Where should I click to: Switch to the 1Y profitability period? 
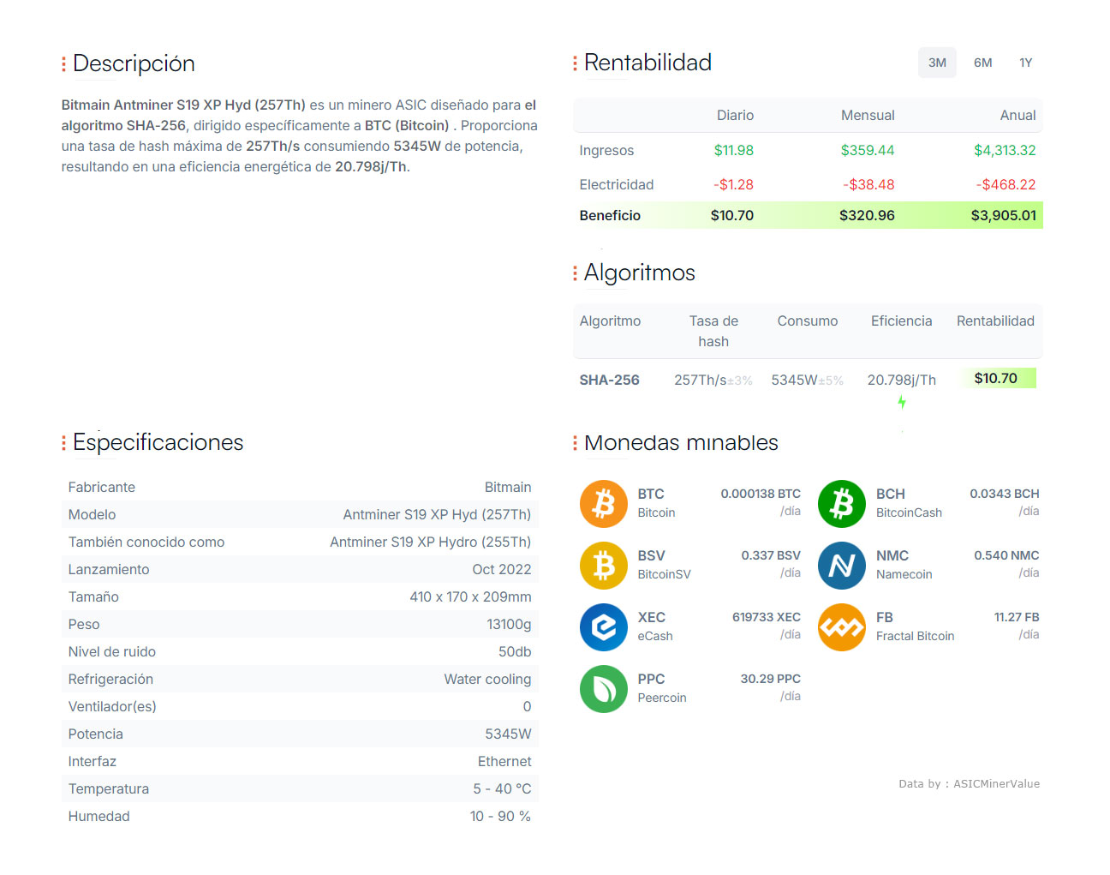(x=1026, y=63)
